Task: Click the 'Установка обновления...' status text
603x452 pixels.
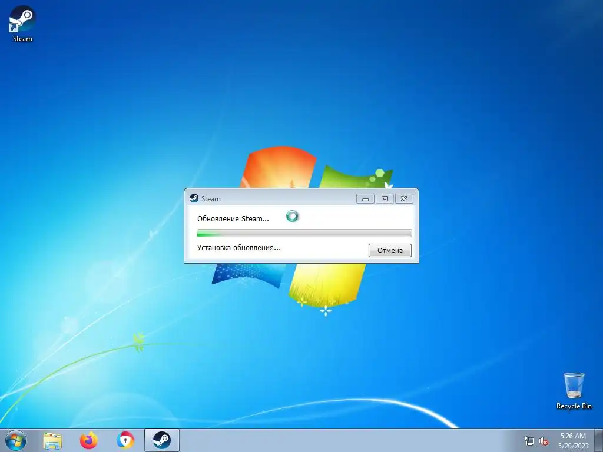Action: pos(239,248)
